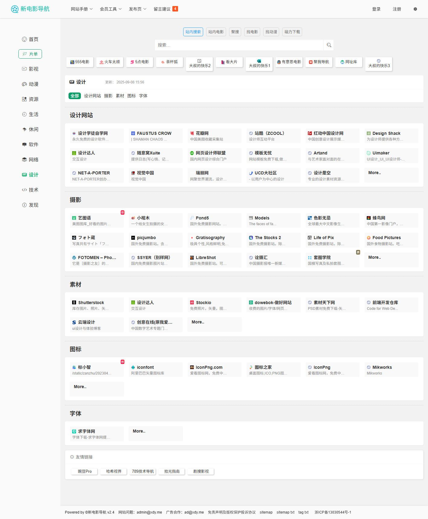Open the 会员工具 dropdown menu

point(110,9)
